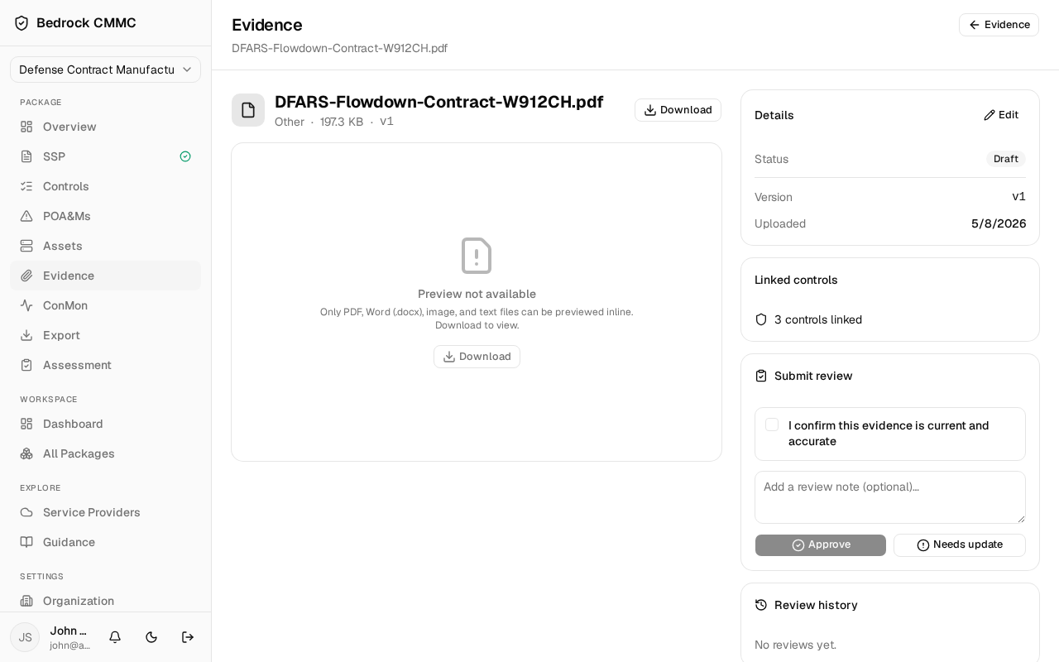Check the confirm evidence is current checkbox
This screenshot has width=1059, height=662.
click(x=772, y=425)
